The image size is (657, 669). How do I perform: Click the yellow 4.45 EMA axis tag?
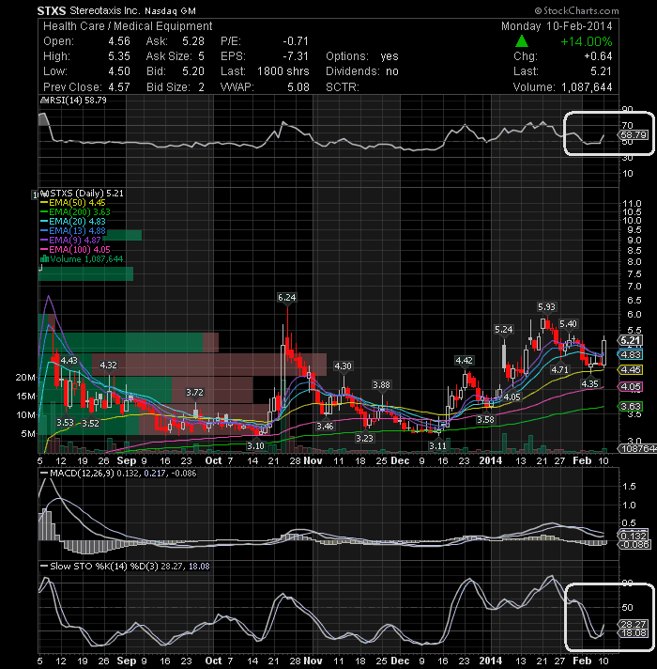[x=631, y=370]
